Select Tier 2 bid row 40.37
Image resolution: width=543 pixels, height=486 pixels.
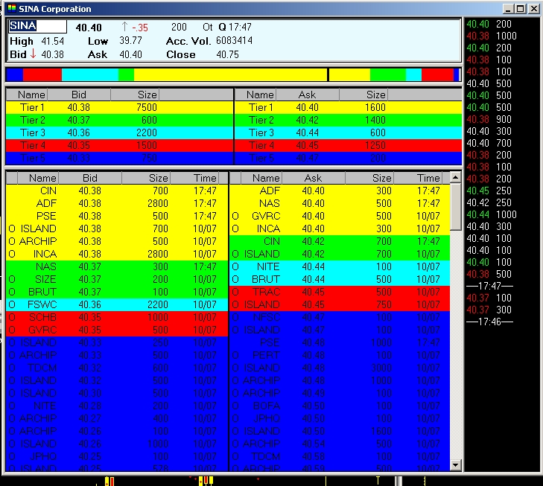119,120
